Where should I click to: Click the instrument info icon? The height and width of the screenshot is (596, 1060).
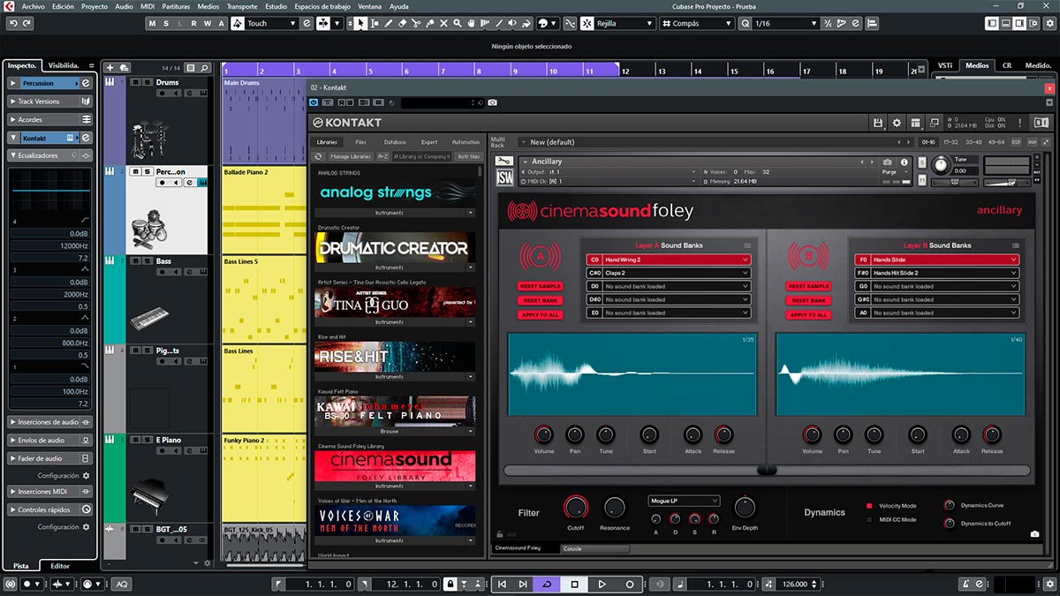pyautogui.click(x=905, y=162)
